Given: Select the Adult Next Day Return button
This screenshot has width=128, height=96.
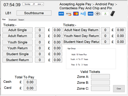Looking at the screenshot, I should 81,30.
